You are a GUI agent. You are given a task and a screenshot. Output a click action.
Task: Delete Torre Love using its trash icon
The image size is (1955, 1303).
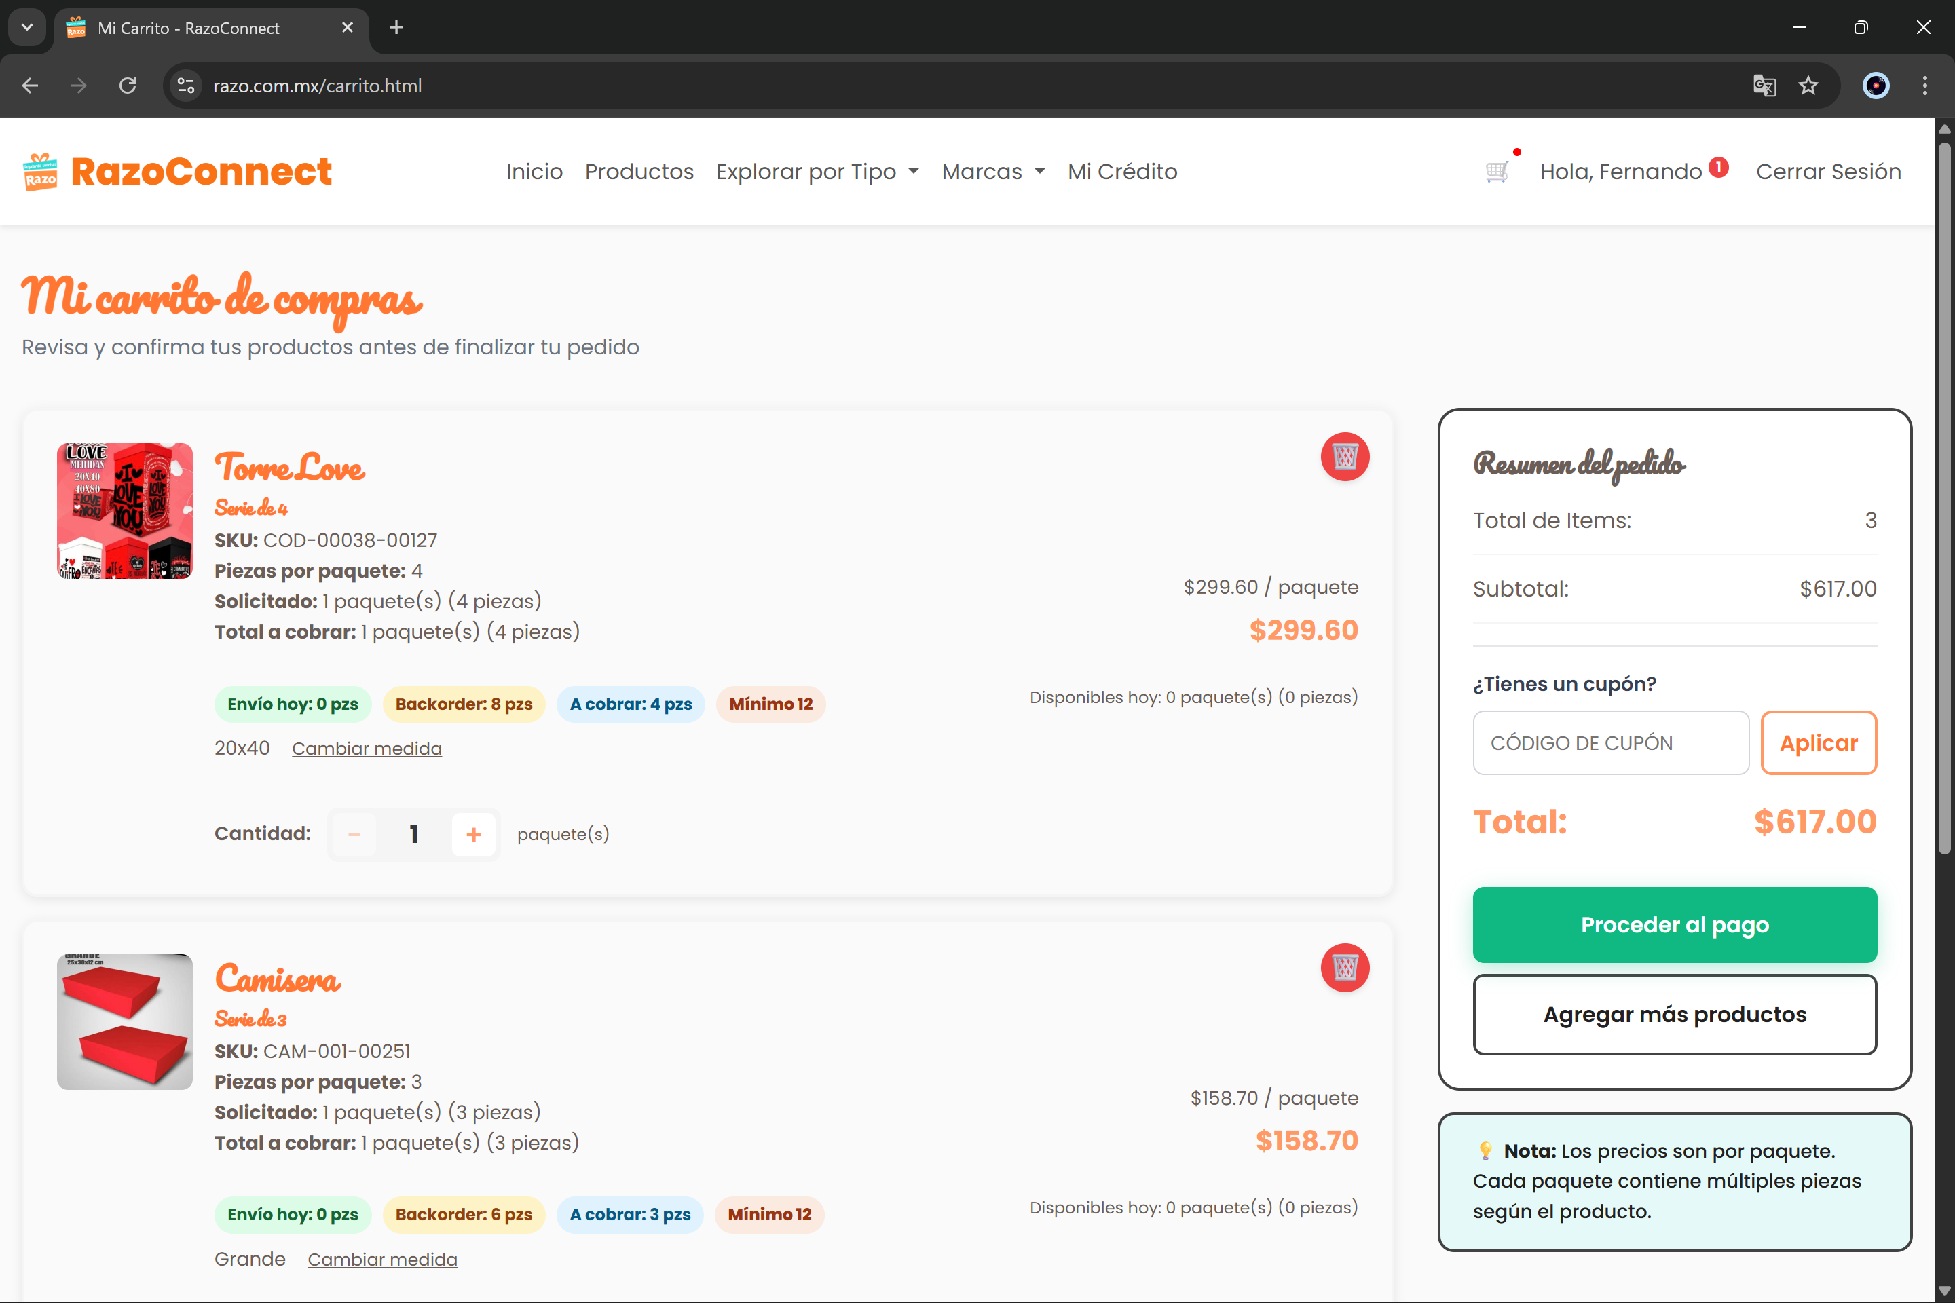point(1345,457)
